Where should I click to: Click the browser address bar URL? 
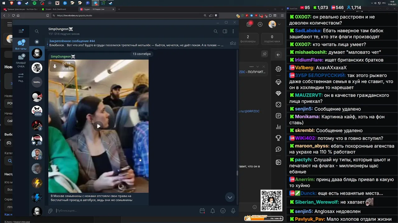click(x=75, y=15)
